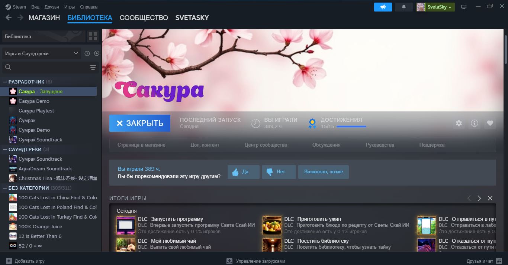This screenshot has height=265, width=508.
Task: Open Обсуждения link
Action: click(x=326, y=145)
